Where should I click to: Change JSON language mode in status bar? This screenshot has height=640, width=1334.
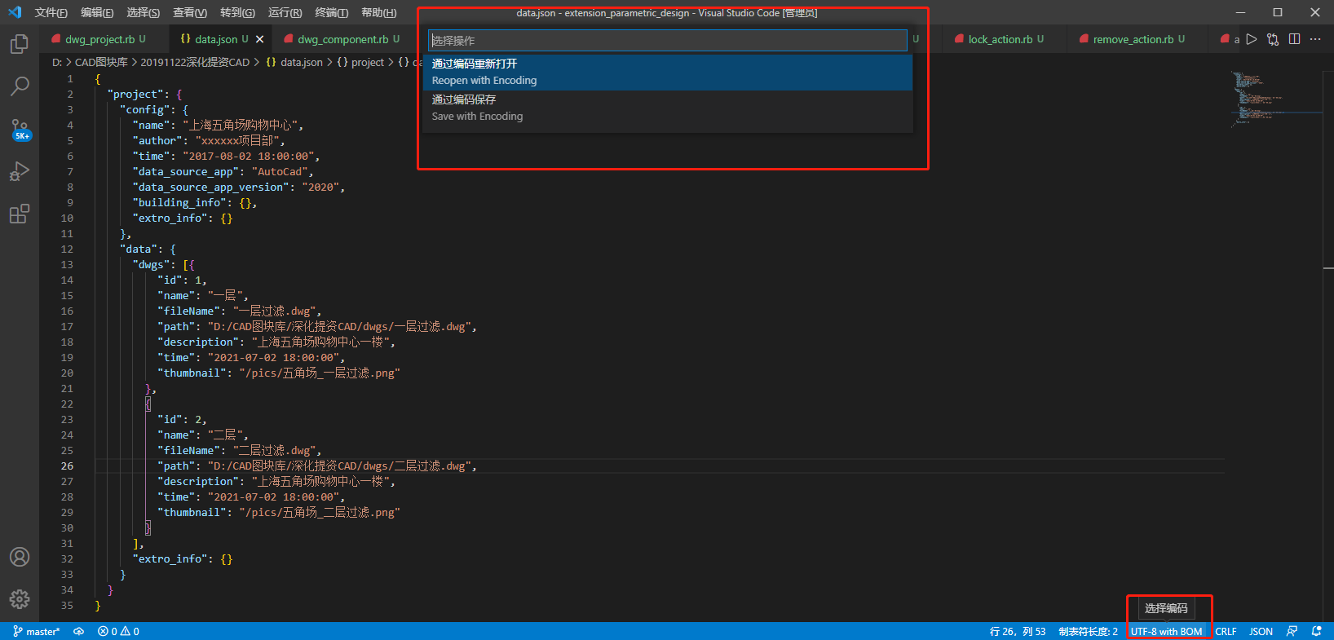tap(1261, 631)
